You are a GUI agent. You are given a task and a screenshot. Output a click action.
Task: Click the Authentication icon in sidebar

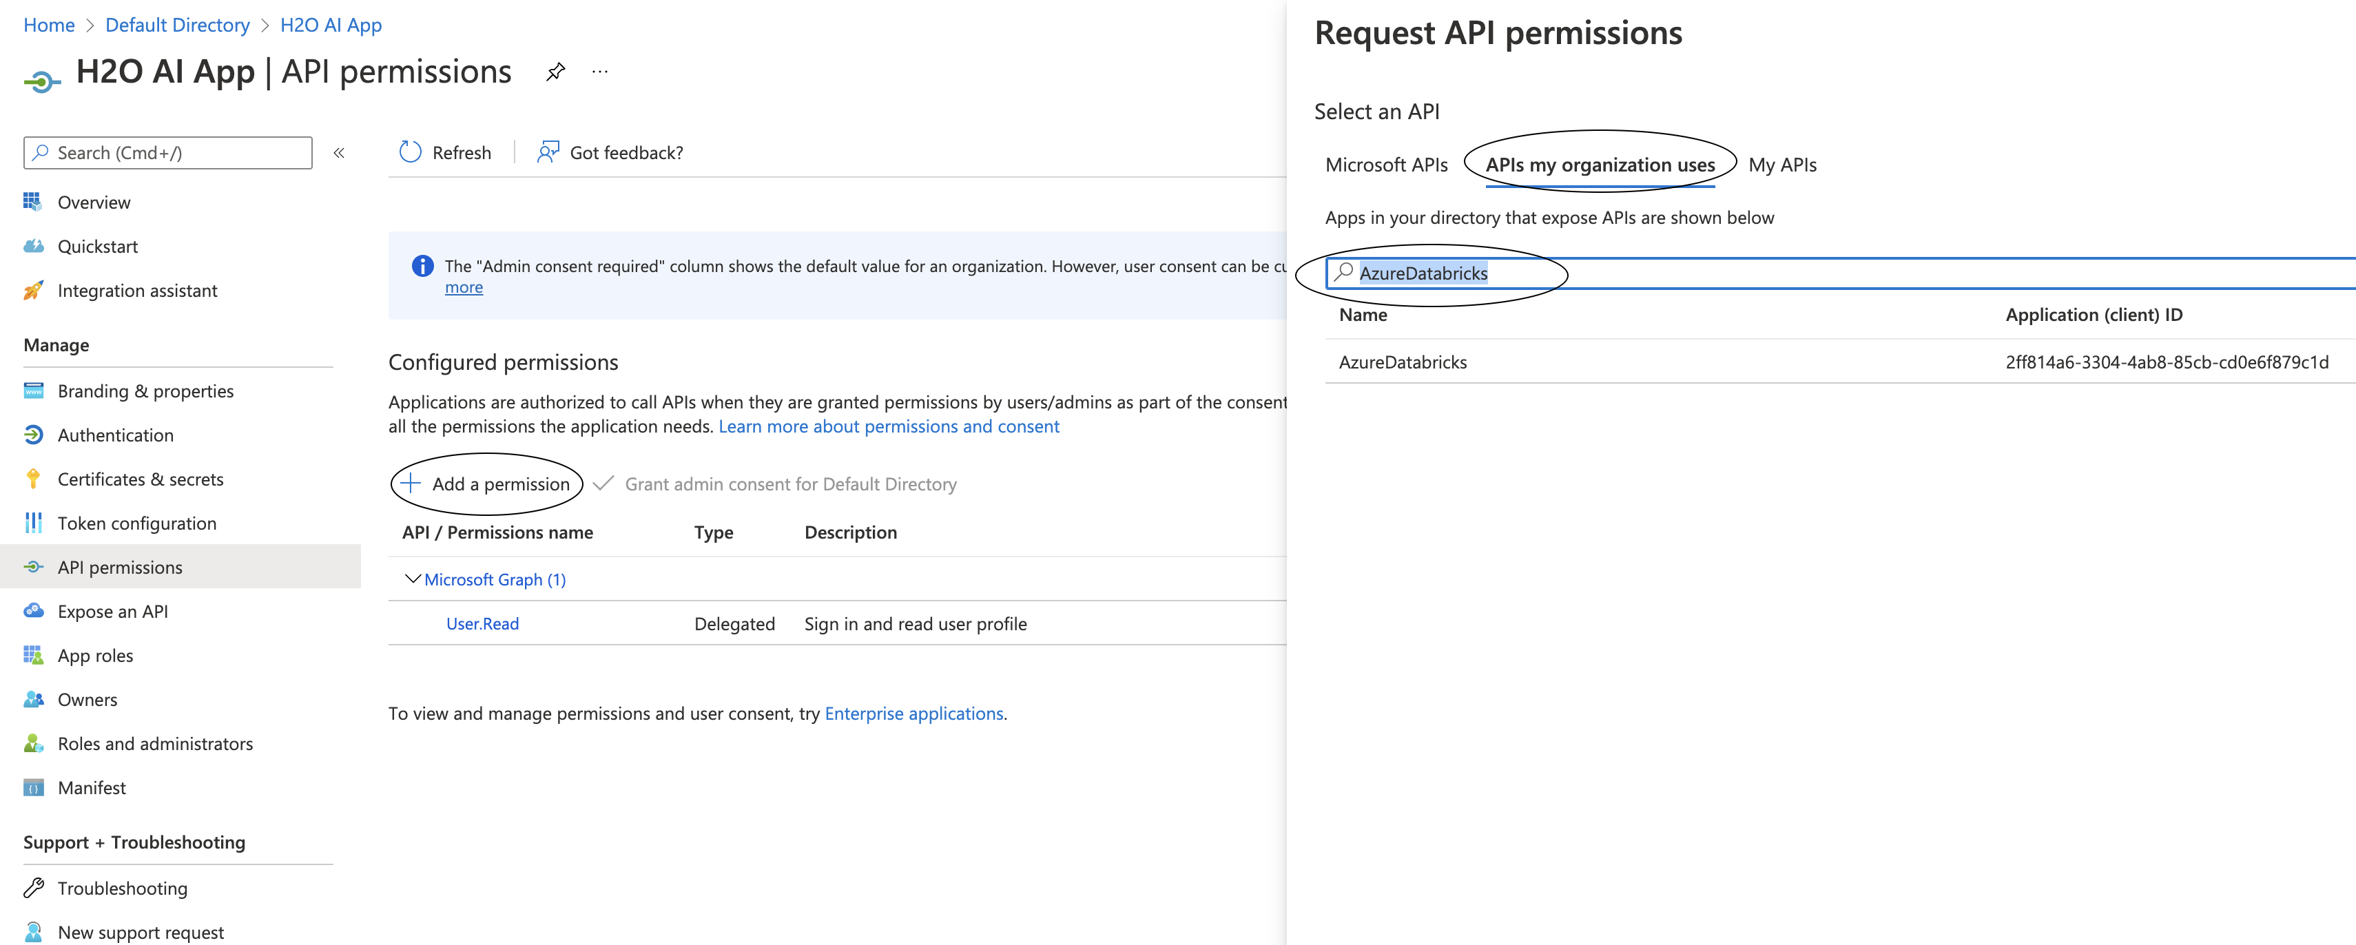(x=33, y=435)
